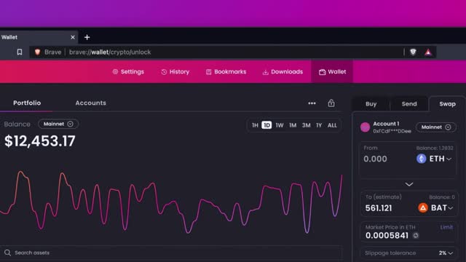Click the bookmark icon beside address bar

click(x=20, y=52)
